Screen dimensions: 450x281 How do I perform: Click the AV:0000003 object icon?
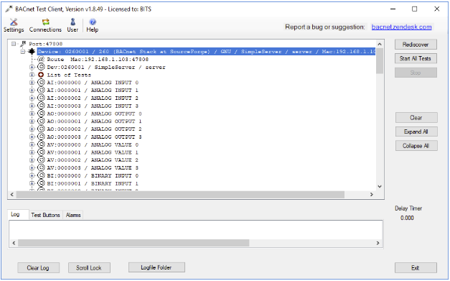(x=41, y=167)
